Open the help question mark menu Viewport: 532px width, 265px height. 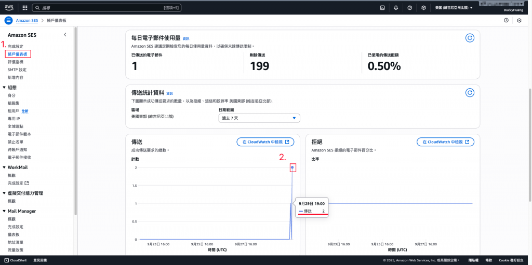[409, 7]
